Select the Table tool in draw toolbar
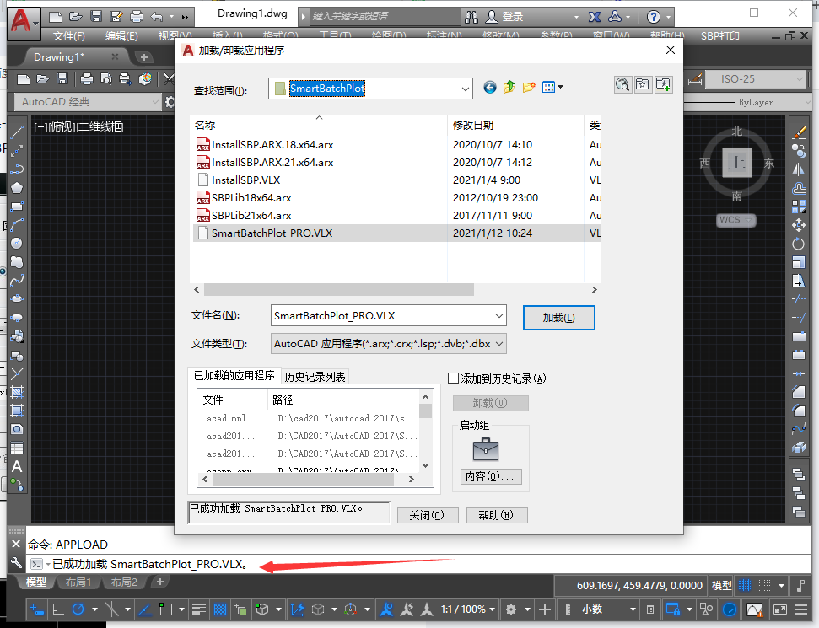Viewport: 819px width, 628px height. tap(17, 448)
